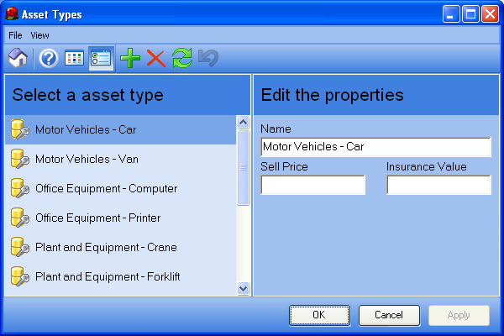
Task: Select Office Equipment - Computer asset type
Action: click(120, 188)
